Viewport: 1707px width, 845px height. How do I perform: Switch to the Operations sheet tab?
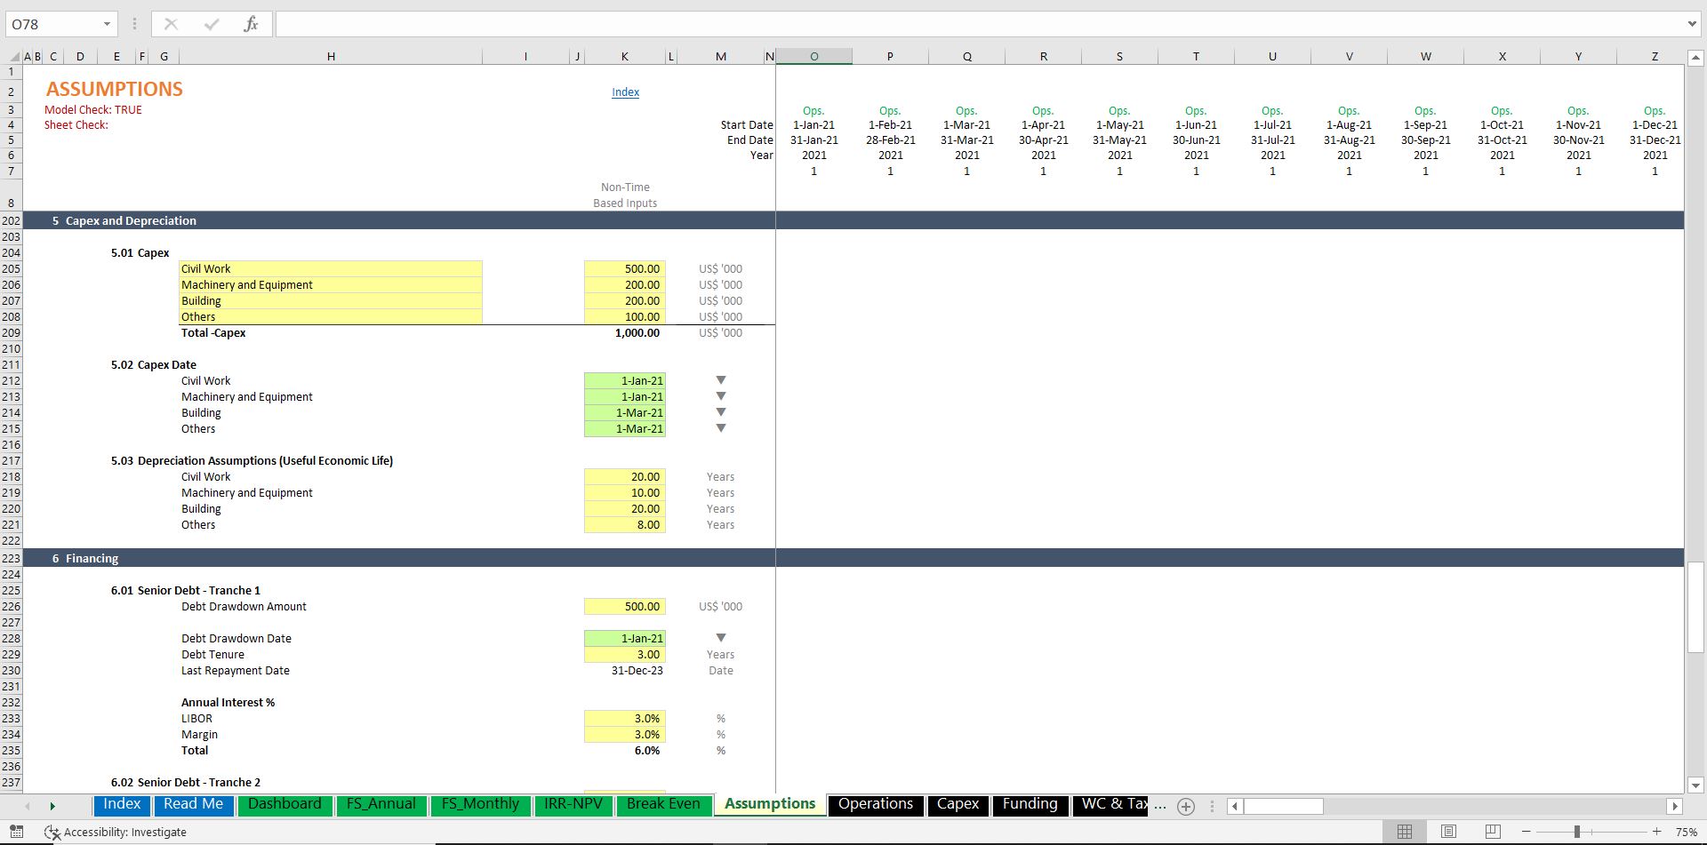pos(876,804)
